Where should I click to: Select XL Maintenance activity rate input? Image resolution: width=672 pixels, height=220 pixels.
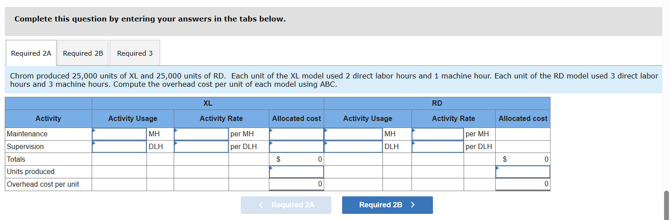point(201,134)
